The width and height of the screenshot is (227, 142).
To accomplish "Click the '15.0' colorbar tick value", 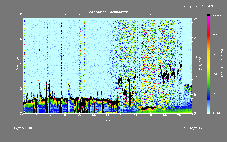I will 215,55.
